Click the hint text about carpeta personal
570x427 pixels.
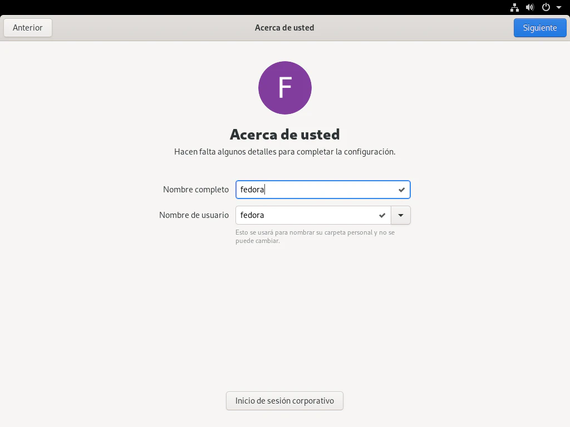(x=315, y=236)
